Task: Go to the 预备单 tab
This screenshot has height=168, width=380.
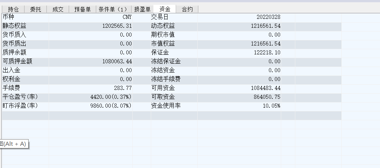Action: 82,9
